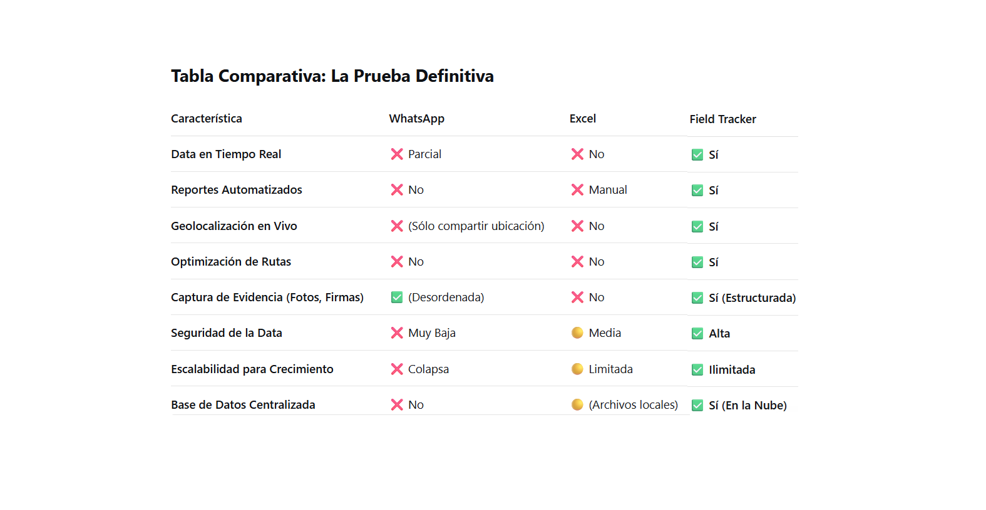Viewport: 986px width, 510px height.
Task: Click the green check beside Sí (En la Nube)
Action: click(697, 406)
